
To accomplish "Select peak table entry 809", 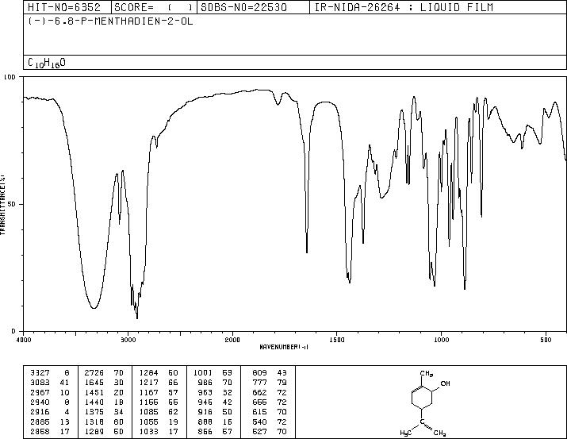I will [x=259, y=372].
